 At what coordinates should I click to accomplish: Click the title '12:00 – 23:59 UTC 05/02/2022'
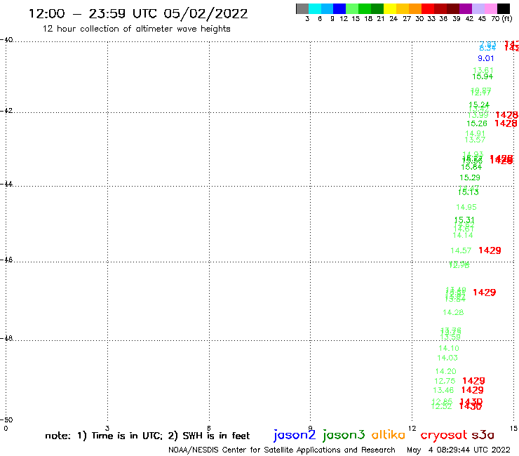(138, 14)
